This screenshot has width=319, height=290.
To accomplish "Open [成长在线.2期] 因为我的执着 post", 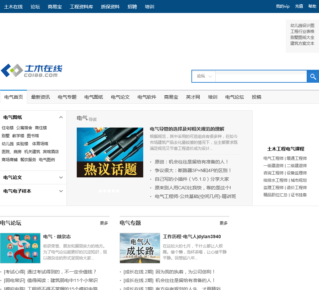I will coord(169,272).
